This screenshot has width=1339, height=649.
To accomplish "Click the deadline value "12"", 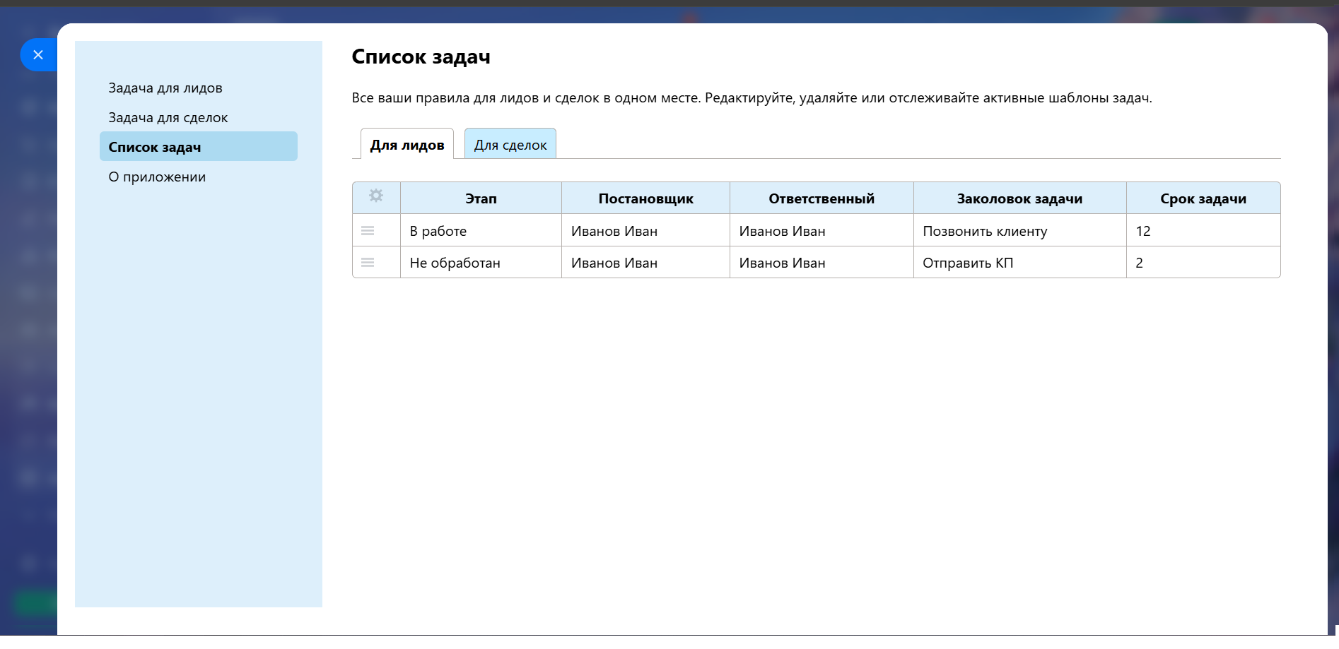I will [x=1143, y=231].
